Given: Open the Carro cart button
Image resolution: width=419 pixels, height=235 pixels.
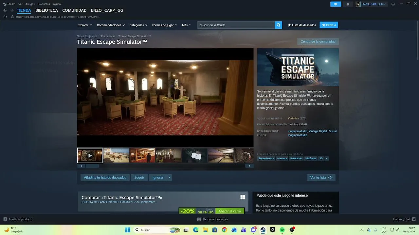Looking at the screenshot, I should 329,25.
